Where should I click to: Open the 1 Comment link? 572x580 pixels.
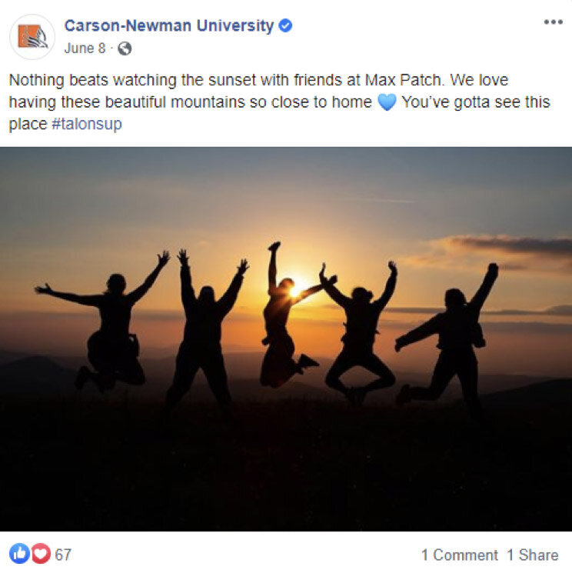click(460, 555)
